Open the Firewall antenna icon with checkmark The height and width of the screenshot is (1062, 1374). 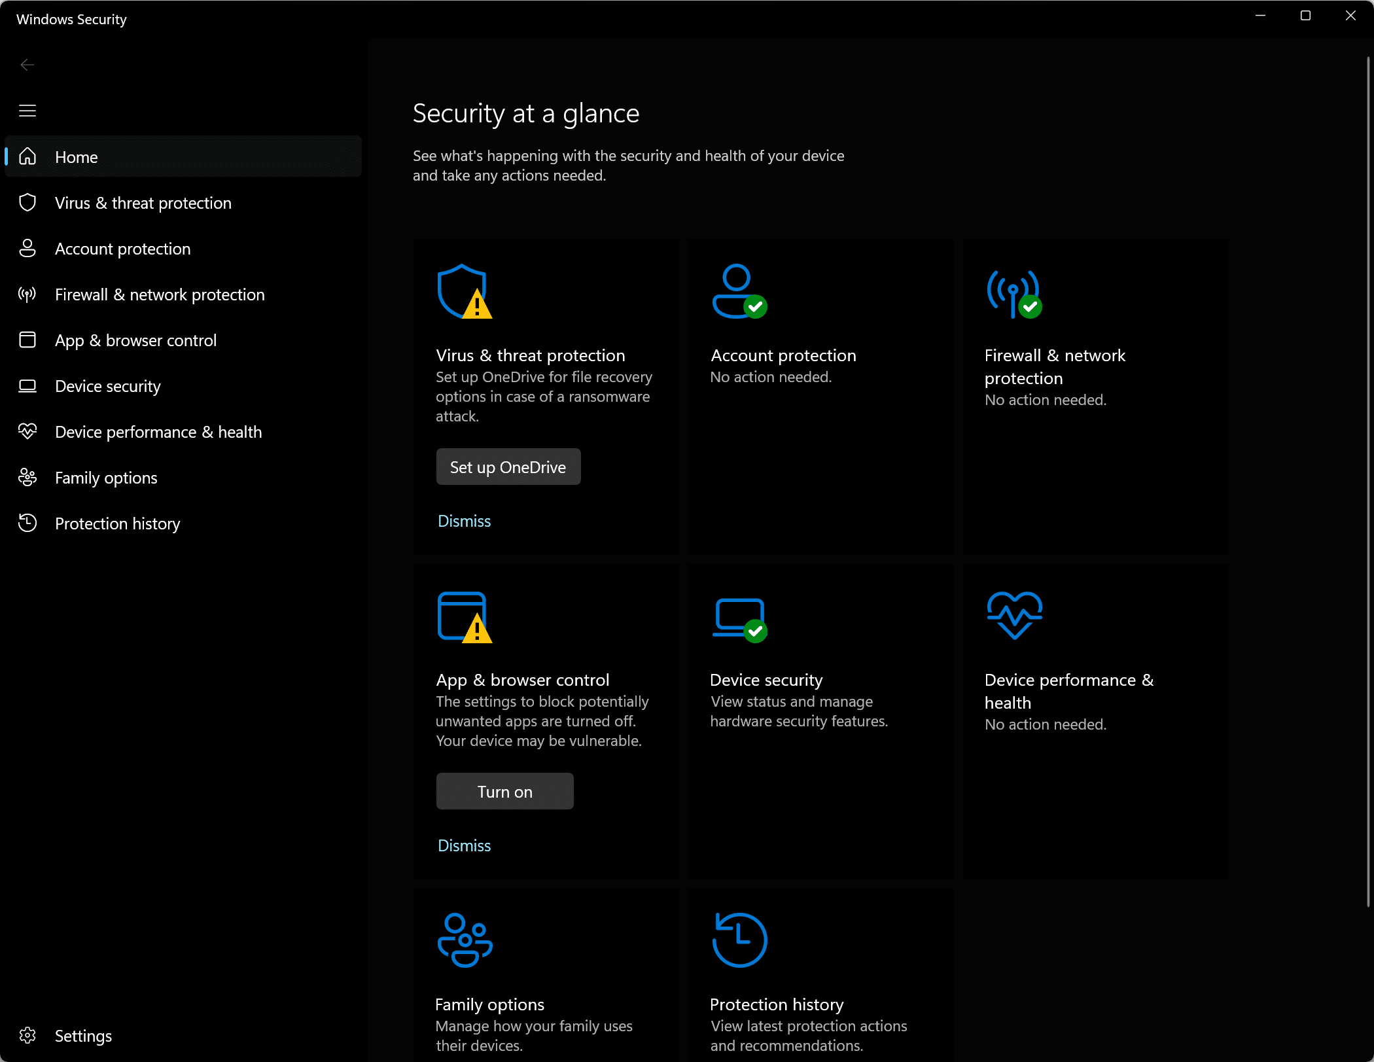[1014, 294]
